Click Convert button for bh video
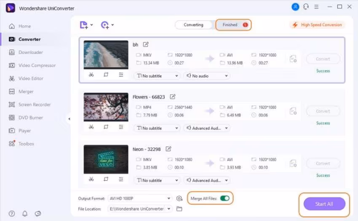Image resolution: width=358 pixels, height=221 pixels. 323,59
